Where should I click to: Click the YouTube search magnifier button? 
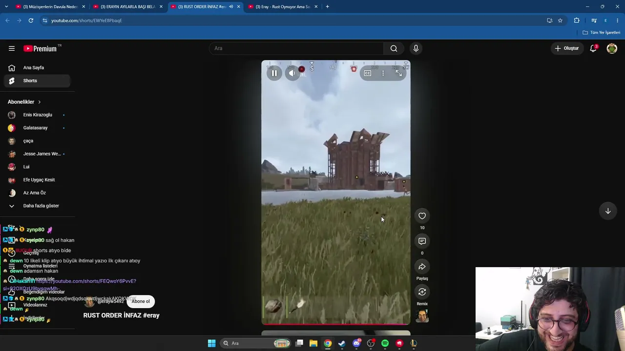point(394,48)
